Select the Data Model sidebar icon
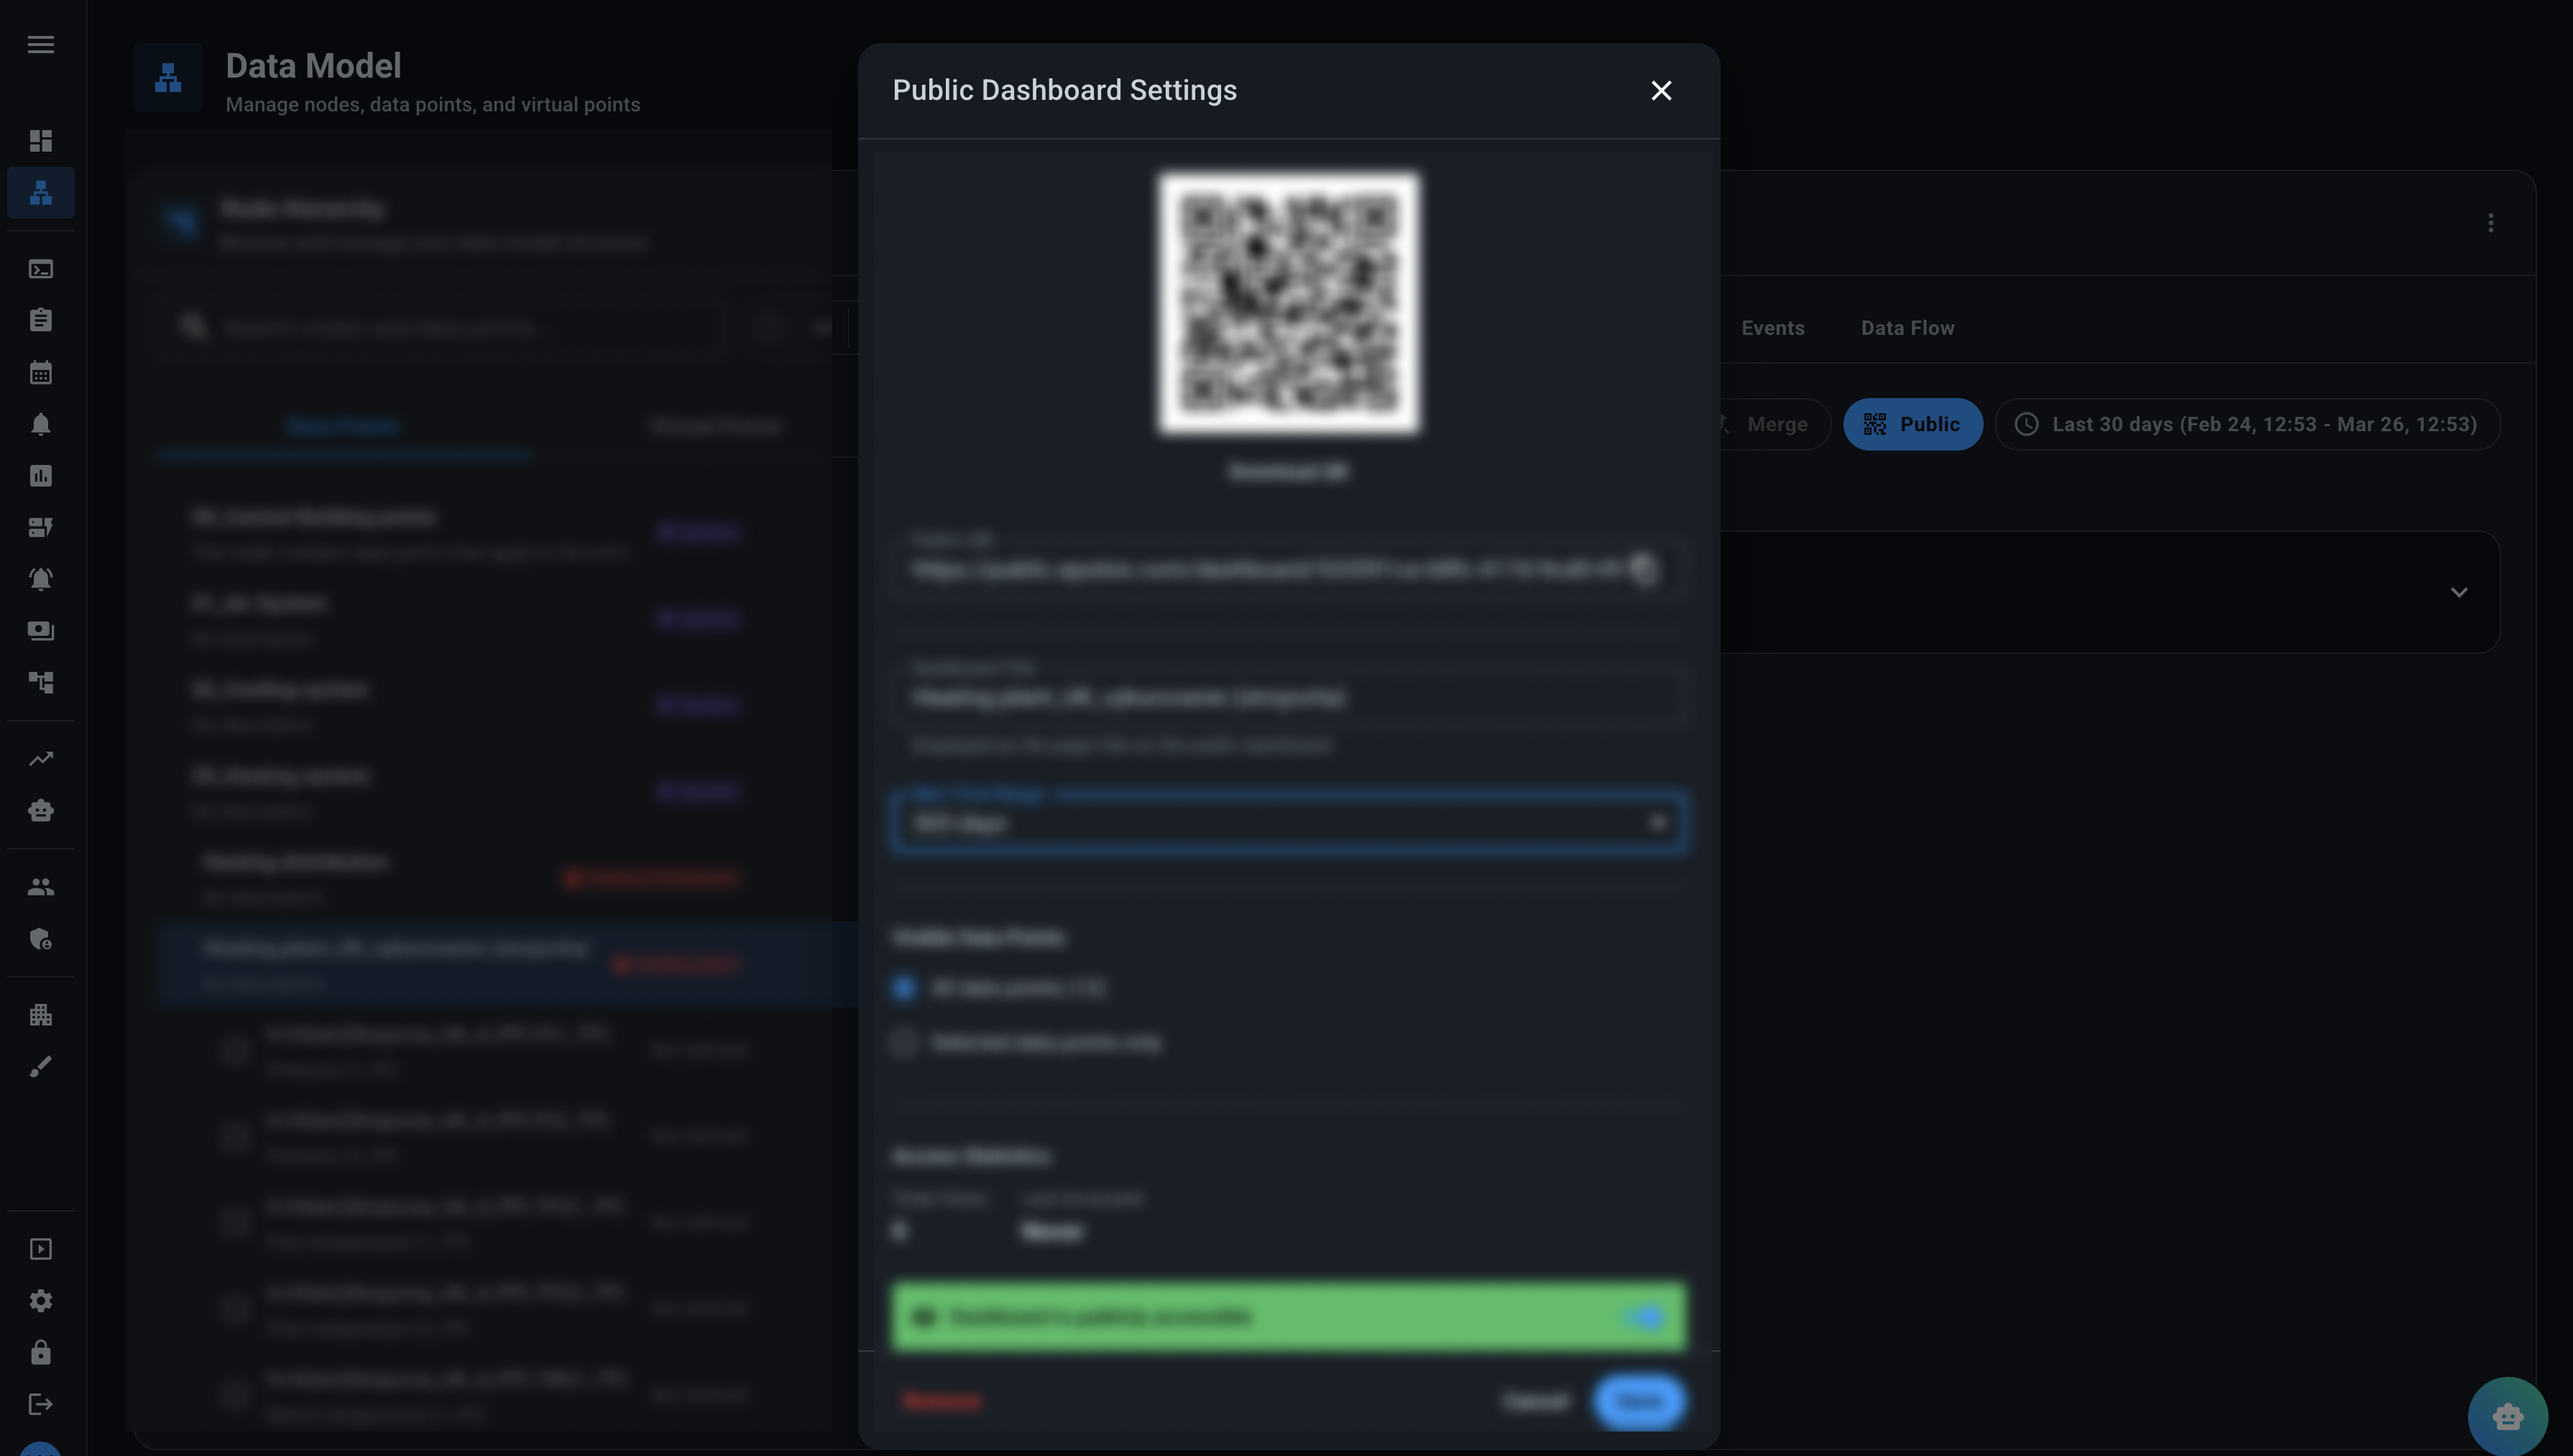This screenshot has width=2573, height=1456. pos(41,193)
